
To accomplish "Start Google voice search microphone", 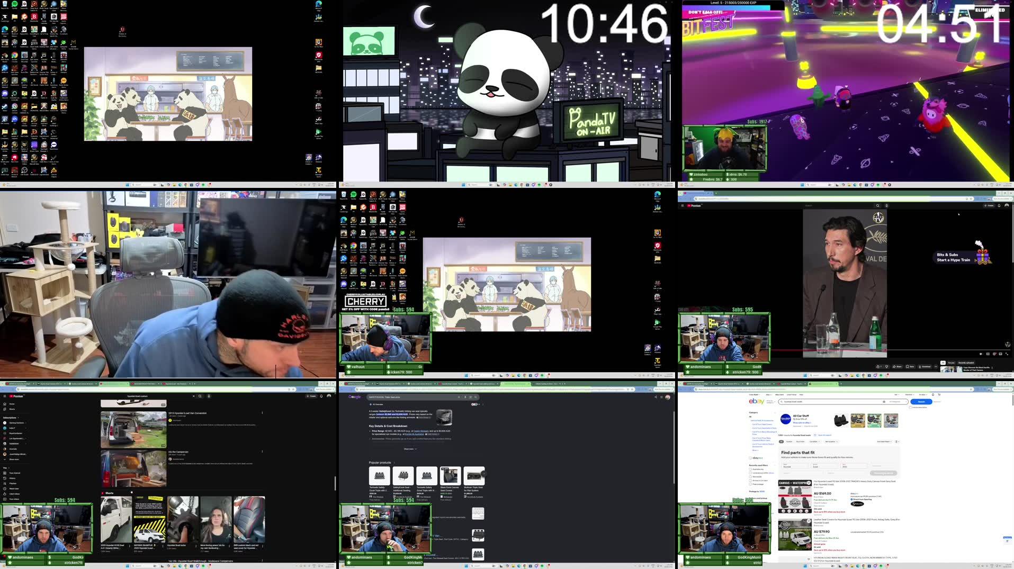I will pos(465,397).
